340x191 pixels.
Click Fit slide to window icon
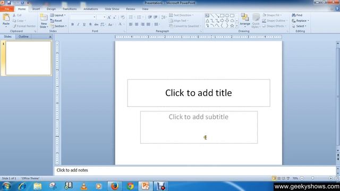point(336,178)
